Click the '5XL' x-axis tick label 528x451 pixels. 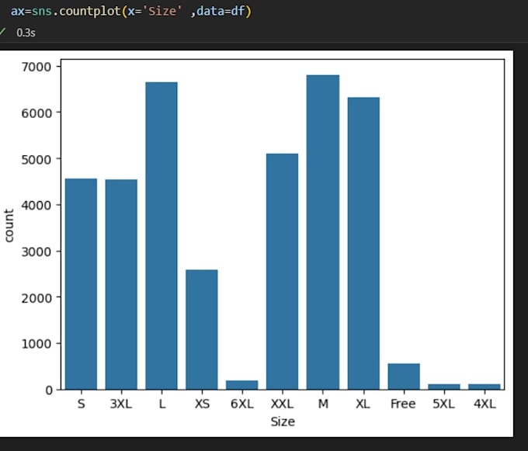[x=444, y=404]
